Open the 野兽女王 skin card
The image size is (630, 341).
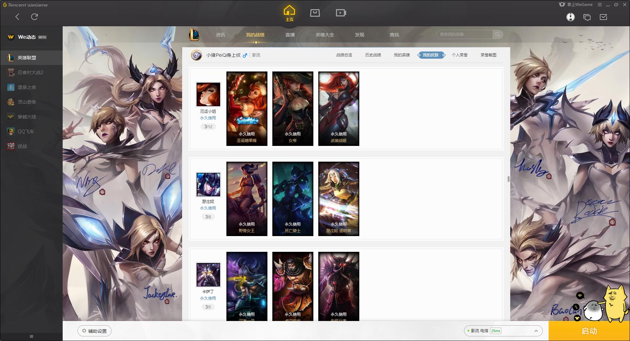247,199
